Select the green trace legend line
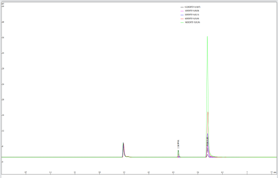Screen dimensions: 278x178 tap(182, 23)
